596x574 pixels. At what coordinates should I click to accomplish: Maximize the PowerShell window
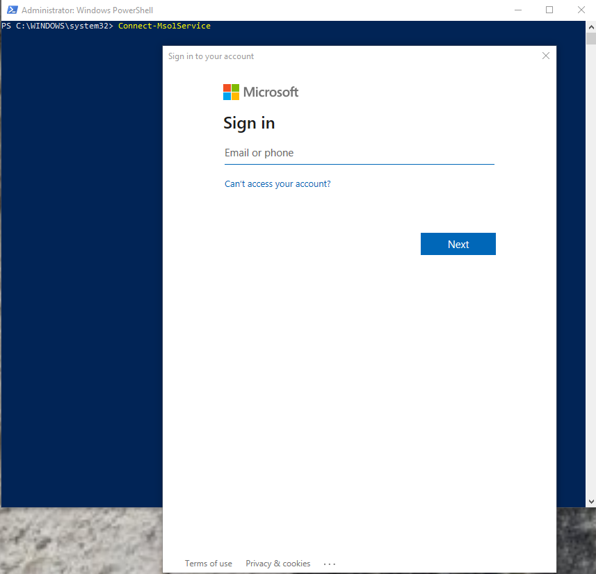click(x=549, y=10)
